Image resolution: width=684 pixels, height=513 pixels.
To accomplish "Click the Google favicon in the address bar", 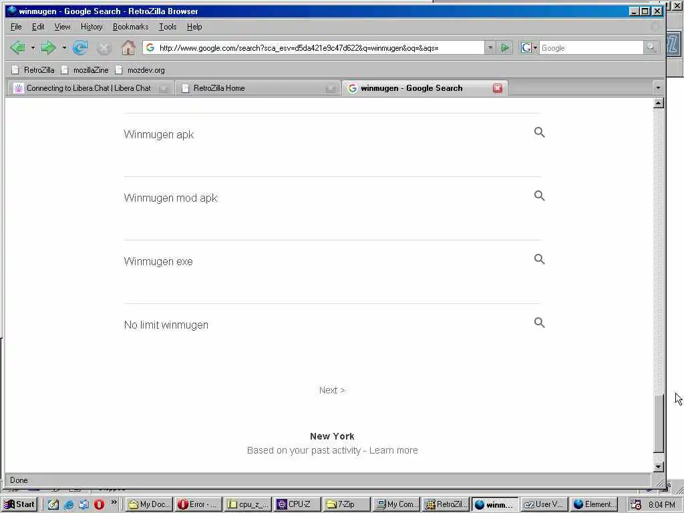I will click(x=150, y=47).
